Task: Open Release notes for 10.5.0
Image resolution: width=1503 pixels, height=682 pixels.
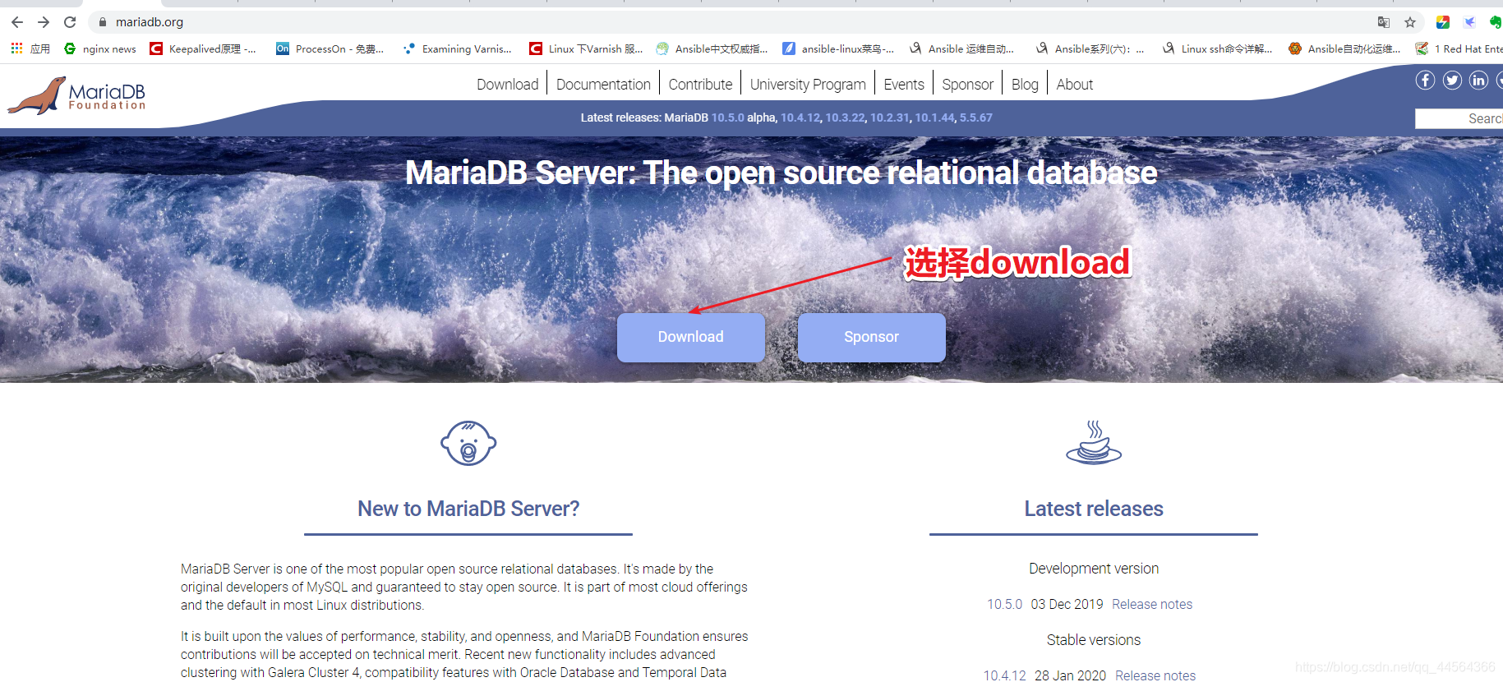Action: (1152, 604)
